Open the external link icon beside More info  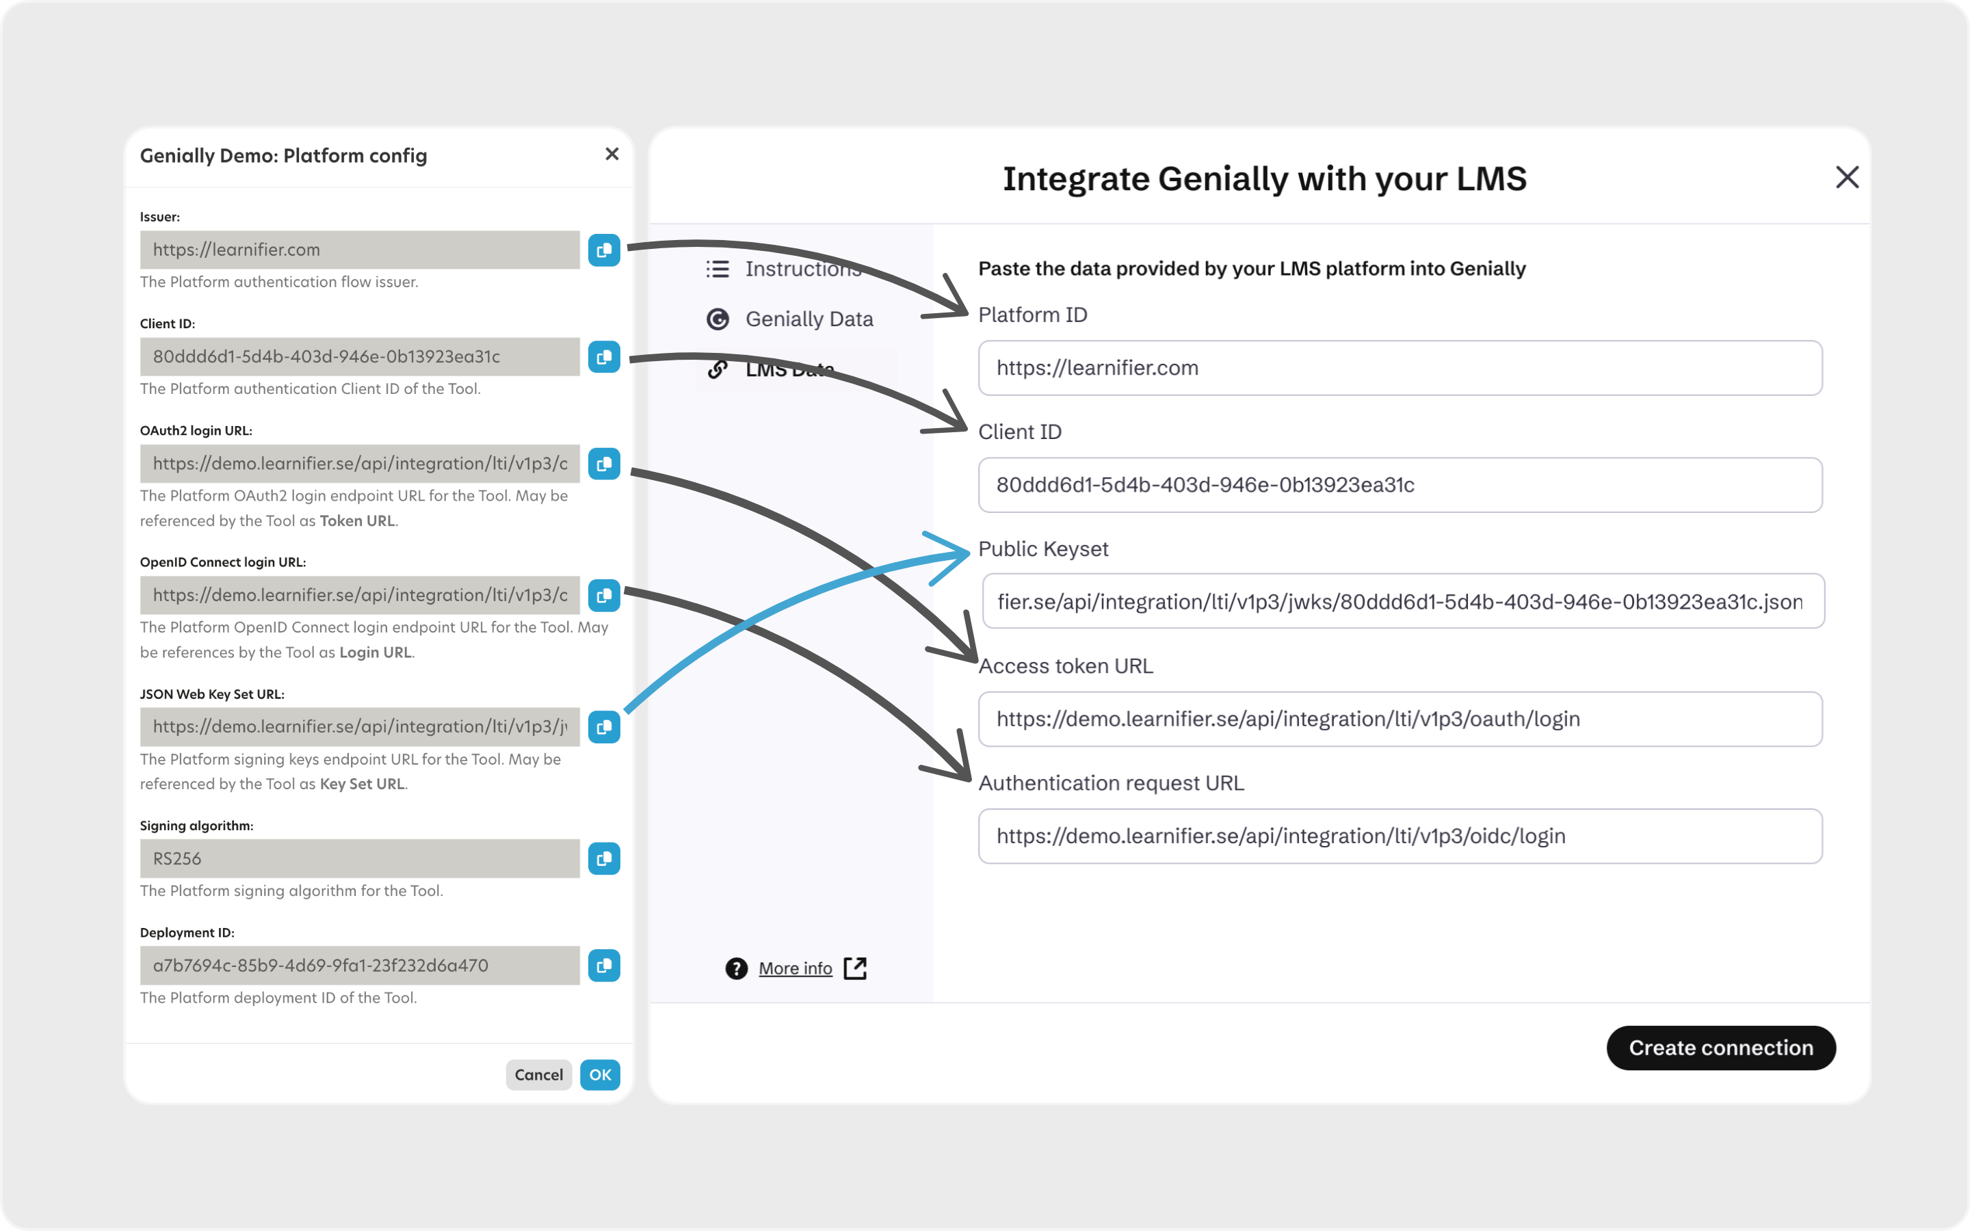coord(855,968)
